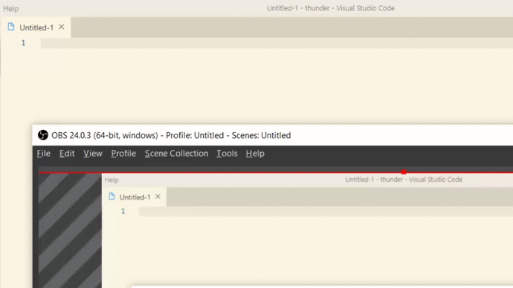513x288 pixels.
Task: Open the File menu in OBS
Action: (x=44, y=154)
